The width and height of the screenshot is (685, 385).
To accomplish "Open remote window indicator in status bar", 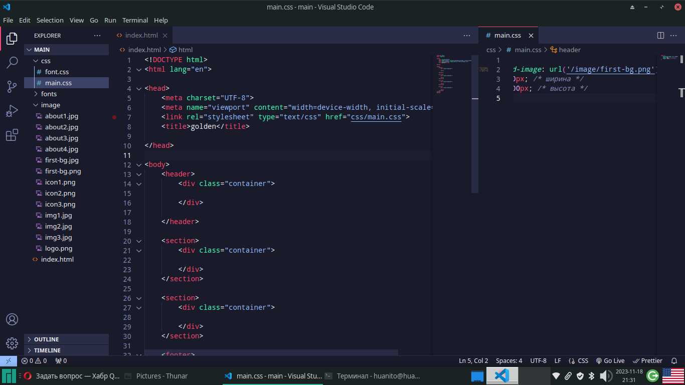I will pos(9,361).
